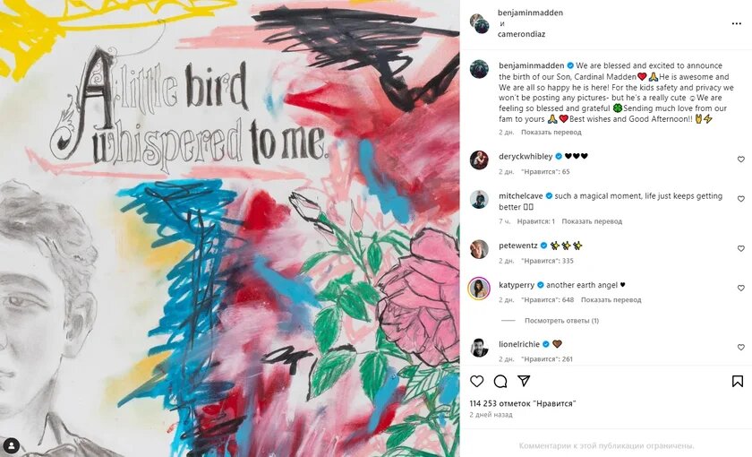Open the benjaminmadden profile link in header
752x457 pixels.
(530, 13)
